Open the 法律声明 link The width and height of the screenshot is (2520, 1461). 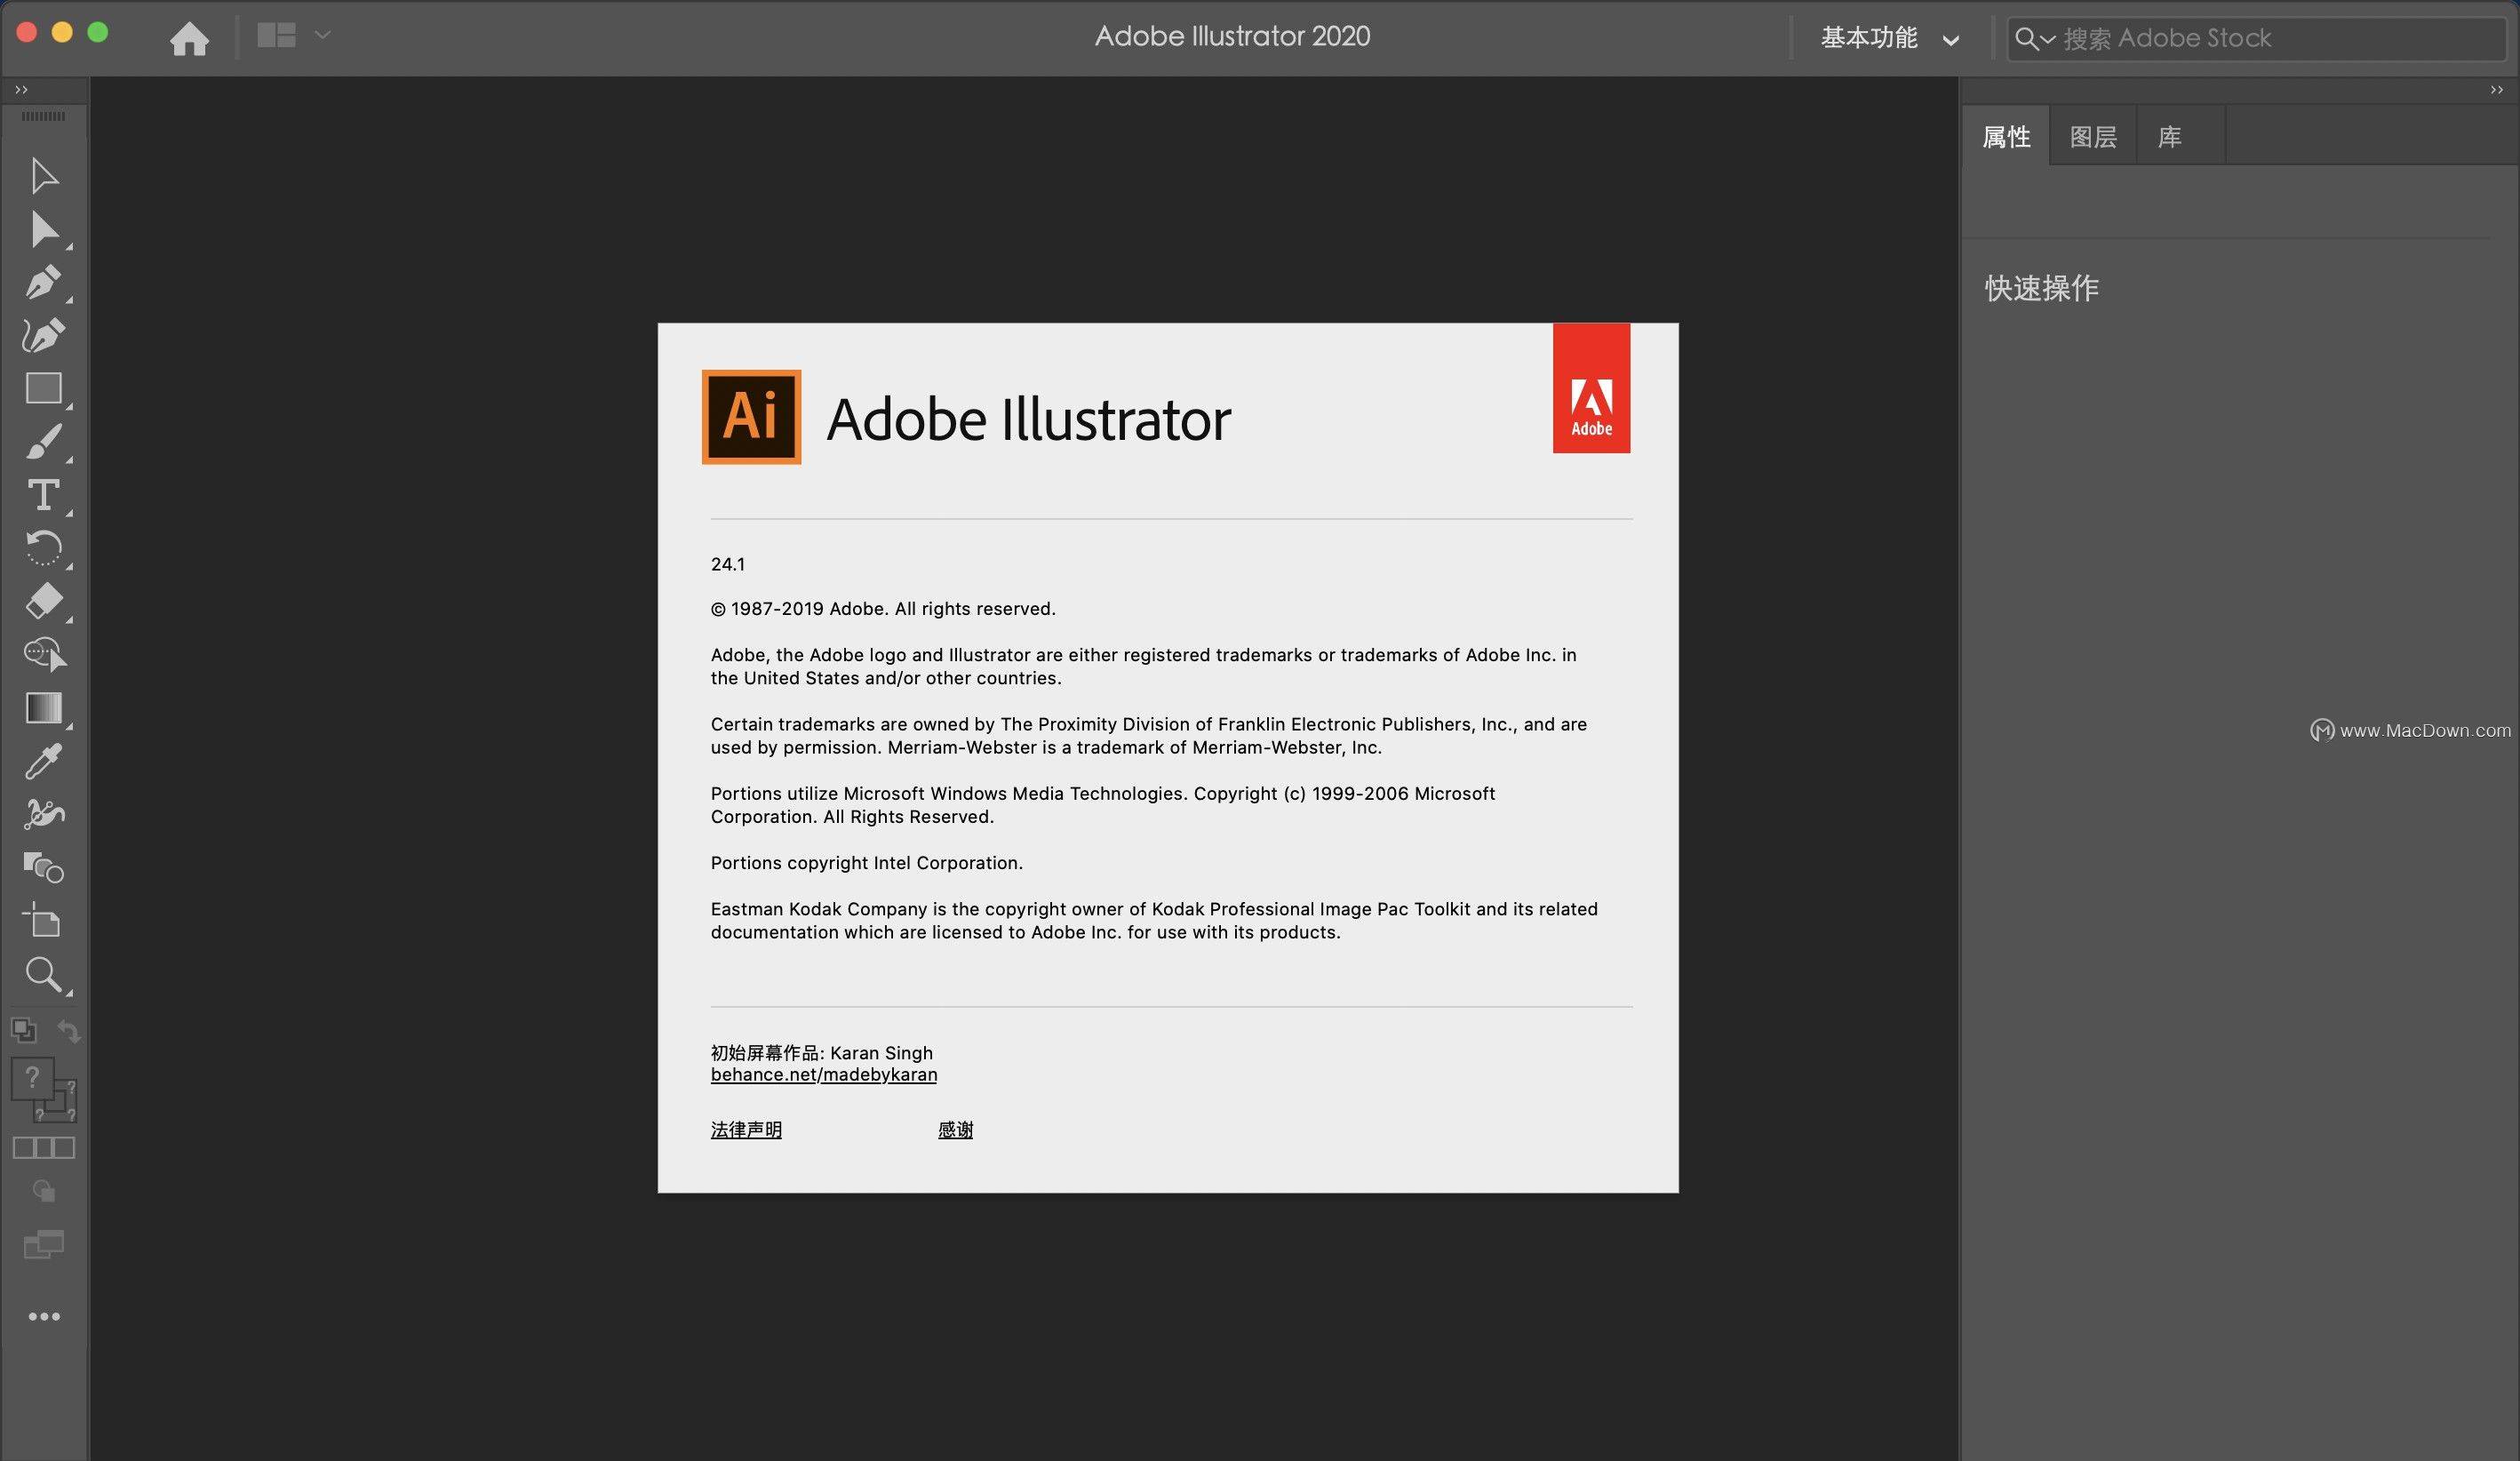pyautogui.click(x=746, y=1130)
